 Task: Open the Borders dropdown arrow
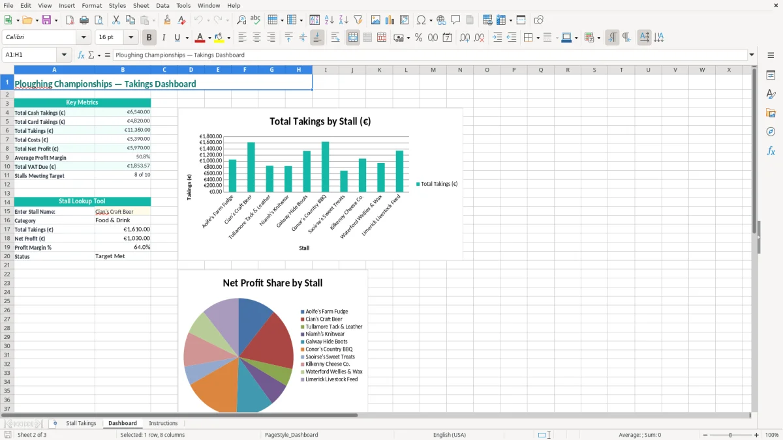point(538,38)
